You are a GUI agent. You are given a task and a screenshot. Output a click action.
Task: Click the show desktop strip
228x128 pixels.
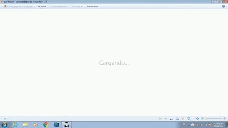click(x=227, y=125)
